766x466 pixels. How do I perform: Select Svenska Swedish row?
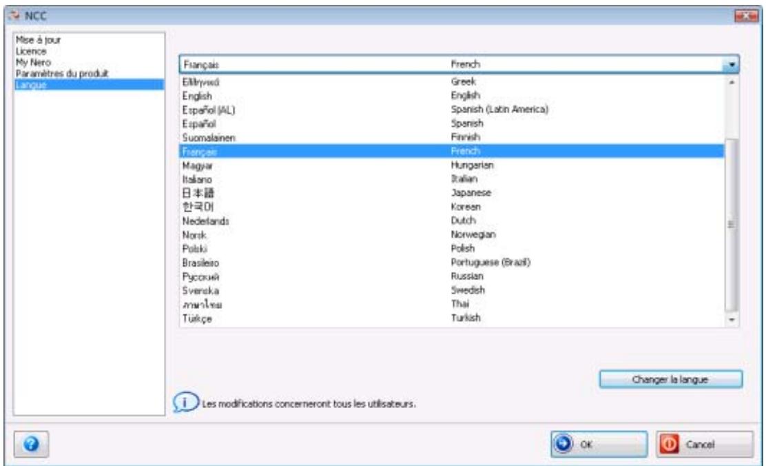coord(452,290)
